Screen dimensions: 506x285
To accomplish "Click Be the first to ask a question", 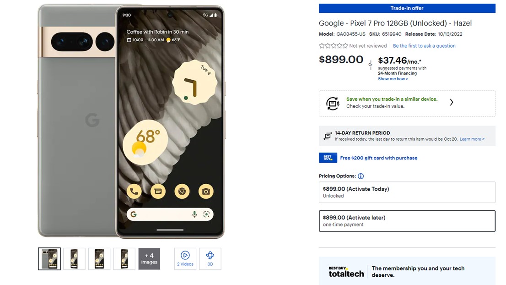I will pos(424,46).
